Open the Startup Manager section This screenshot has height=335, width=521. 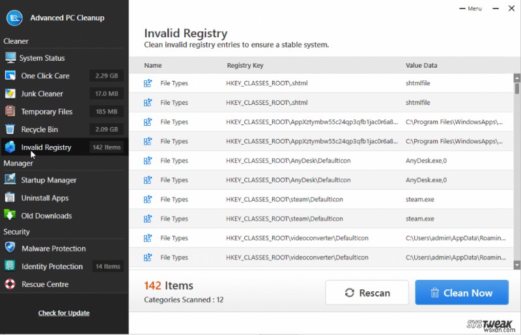click(49, 180)
